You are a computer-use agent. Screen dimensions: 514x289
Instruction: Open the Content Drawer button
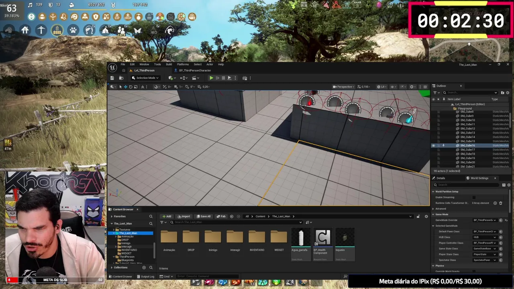(120, 276)
